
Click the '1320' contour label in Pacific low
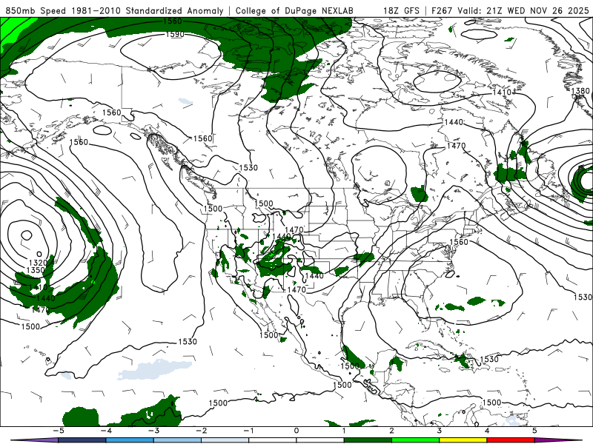click(38, 263)
